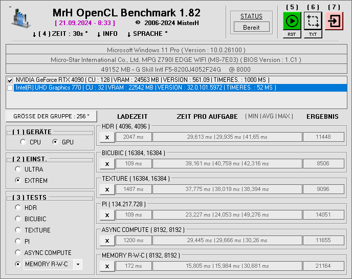Click the 49152 MB G Skill memory line
The image size is (352, 279).
tap(177, 69)
